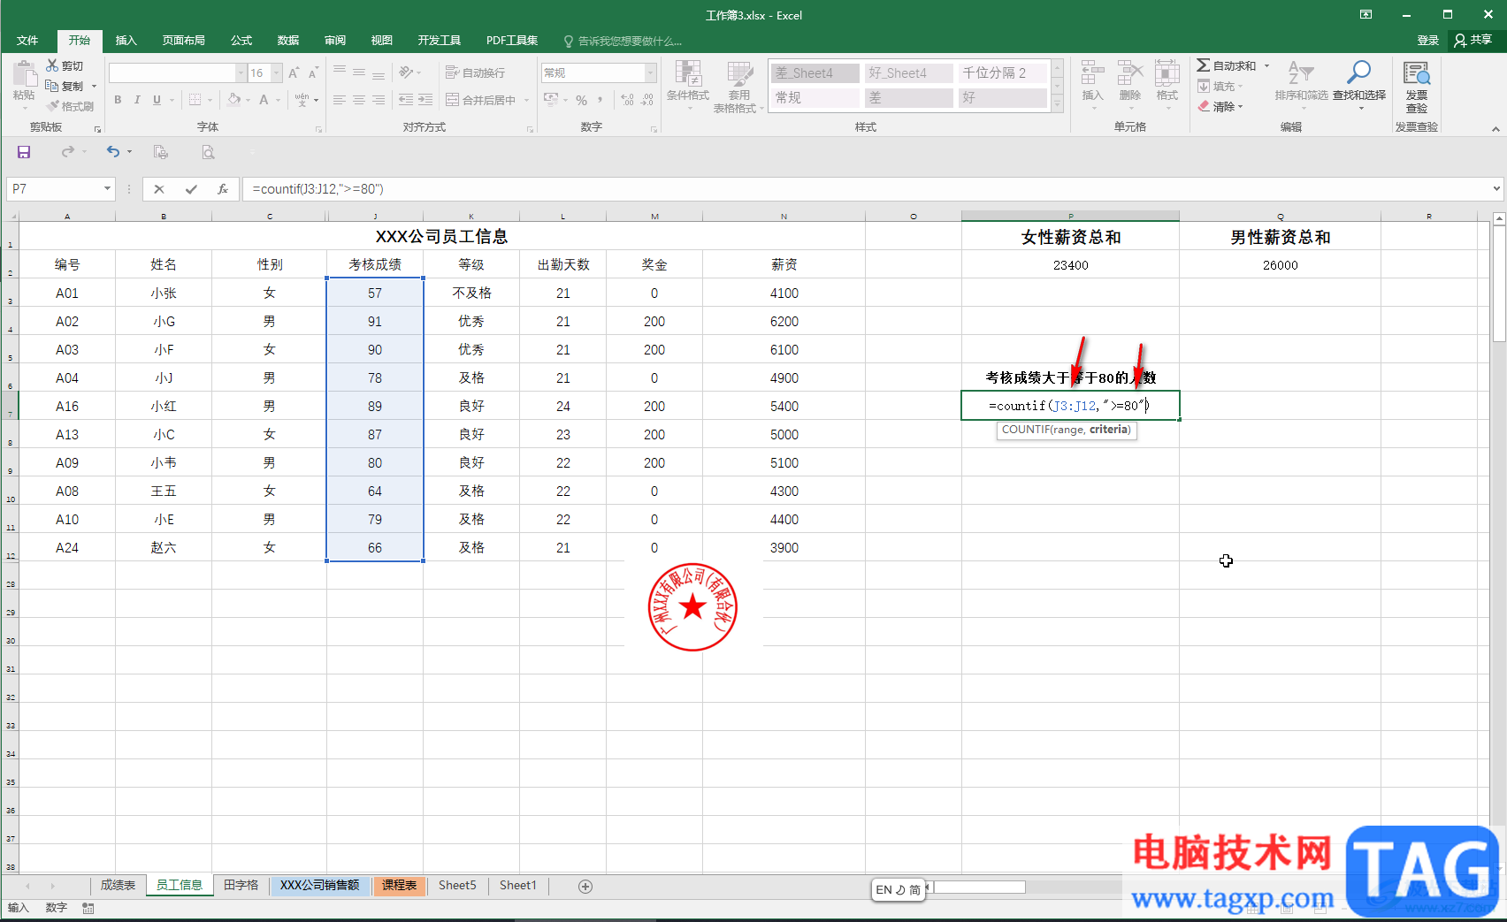Click the Redo arrow icon

coord(68,152)
